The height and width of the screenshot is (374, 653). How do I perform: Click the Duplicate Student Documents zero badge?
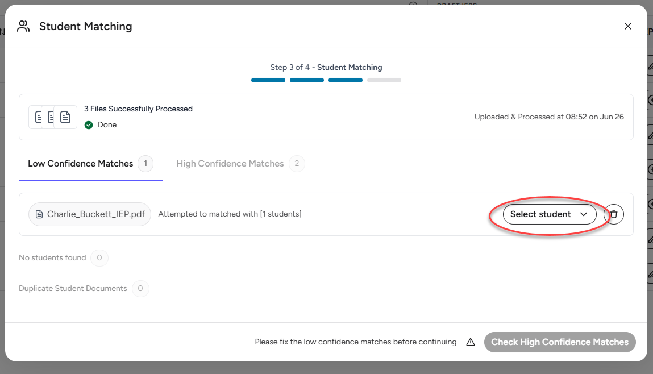click(140, 289)
